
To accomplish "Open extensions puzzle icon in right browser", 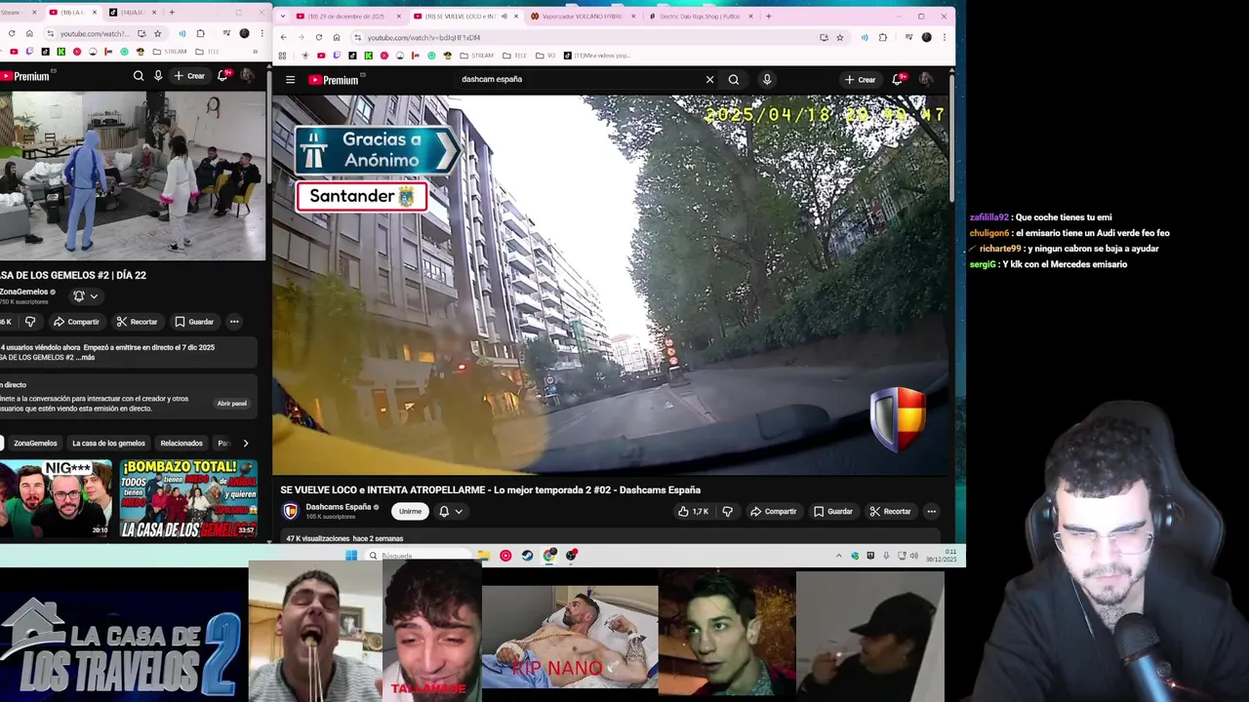I will [x=883, y=37].
